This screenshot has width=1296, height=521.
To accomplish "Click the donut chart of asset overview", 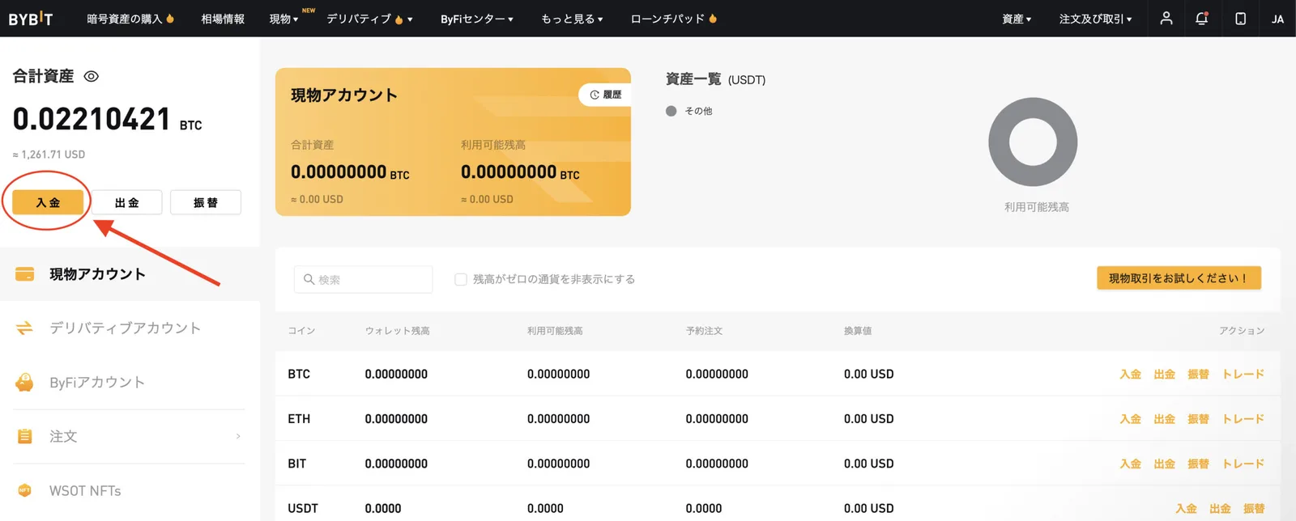I will click(1033, 142).
